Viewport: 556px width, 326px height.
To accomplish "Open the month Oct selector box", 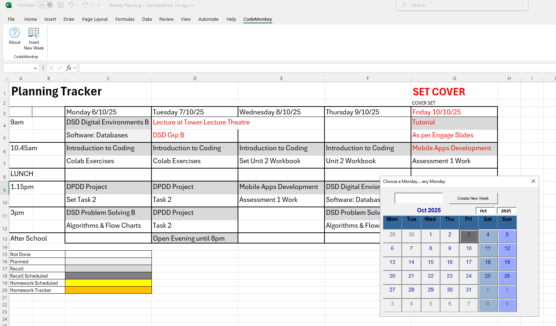I will [485, 211].
